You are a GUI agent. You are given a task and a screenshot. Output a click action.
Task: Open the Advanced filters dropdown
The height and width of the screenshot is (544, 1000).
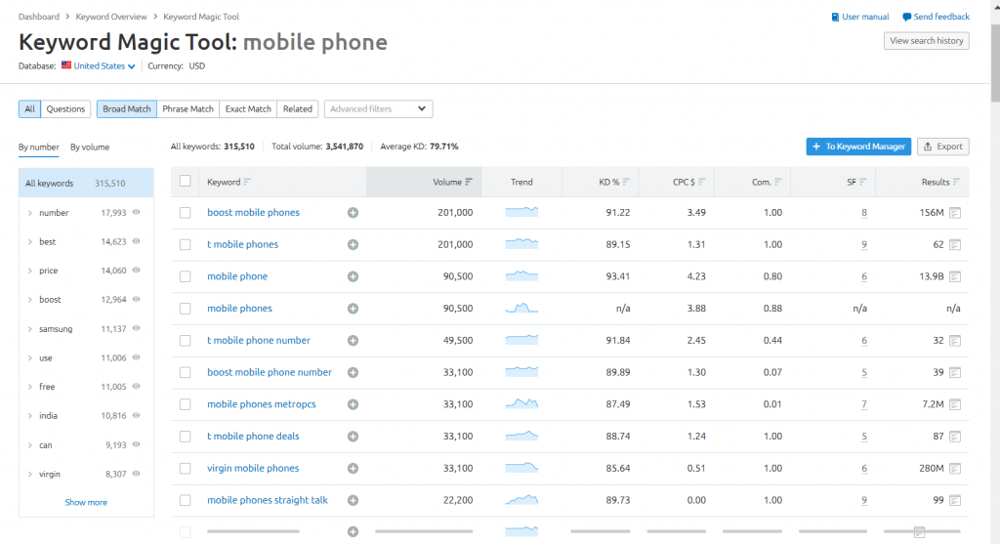(x=378, y=109)
